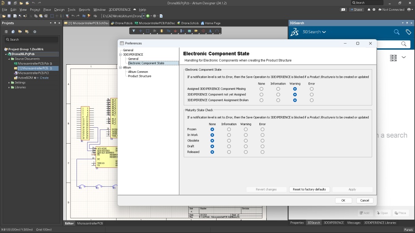Set Assigned Component Missing to Error
415x233 pixels.
pyautogui.click(x=312, y=89)
